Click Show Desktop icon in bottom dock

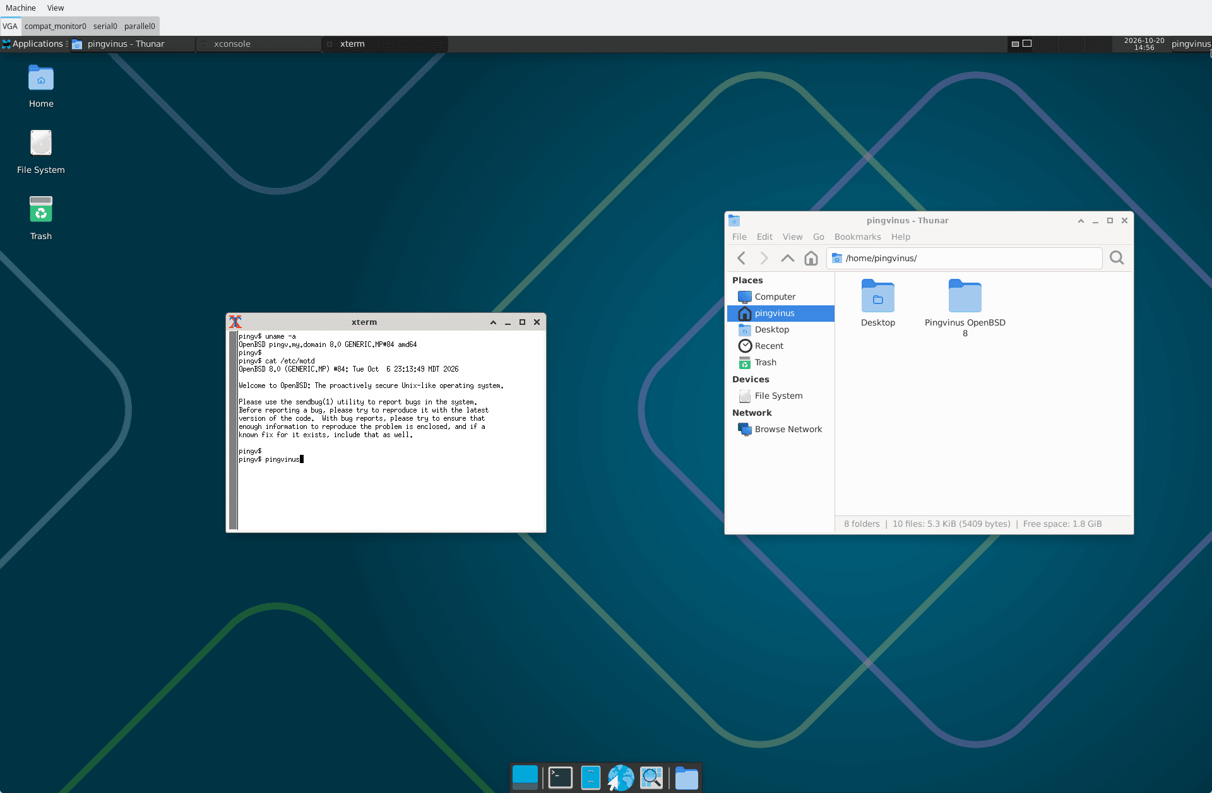point(525,778)
